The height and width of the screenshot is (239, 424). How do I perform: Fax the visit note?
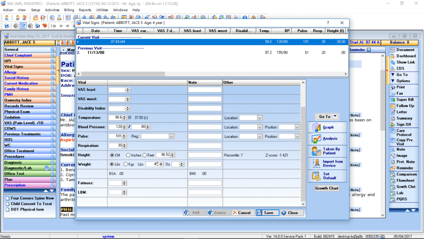tap(403, 93)
